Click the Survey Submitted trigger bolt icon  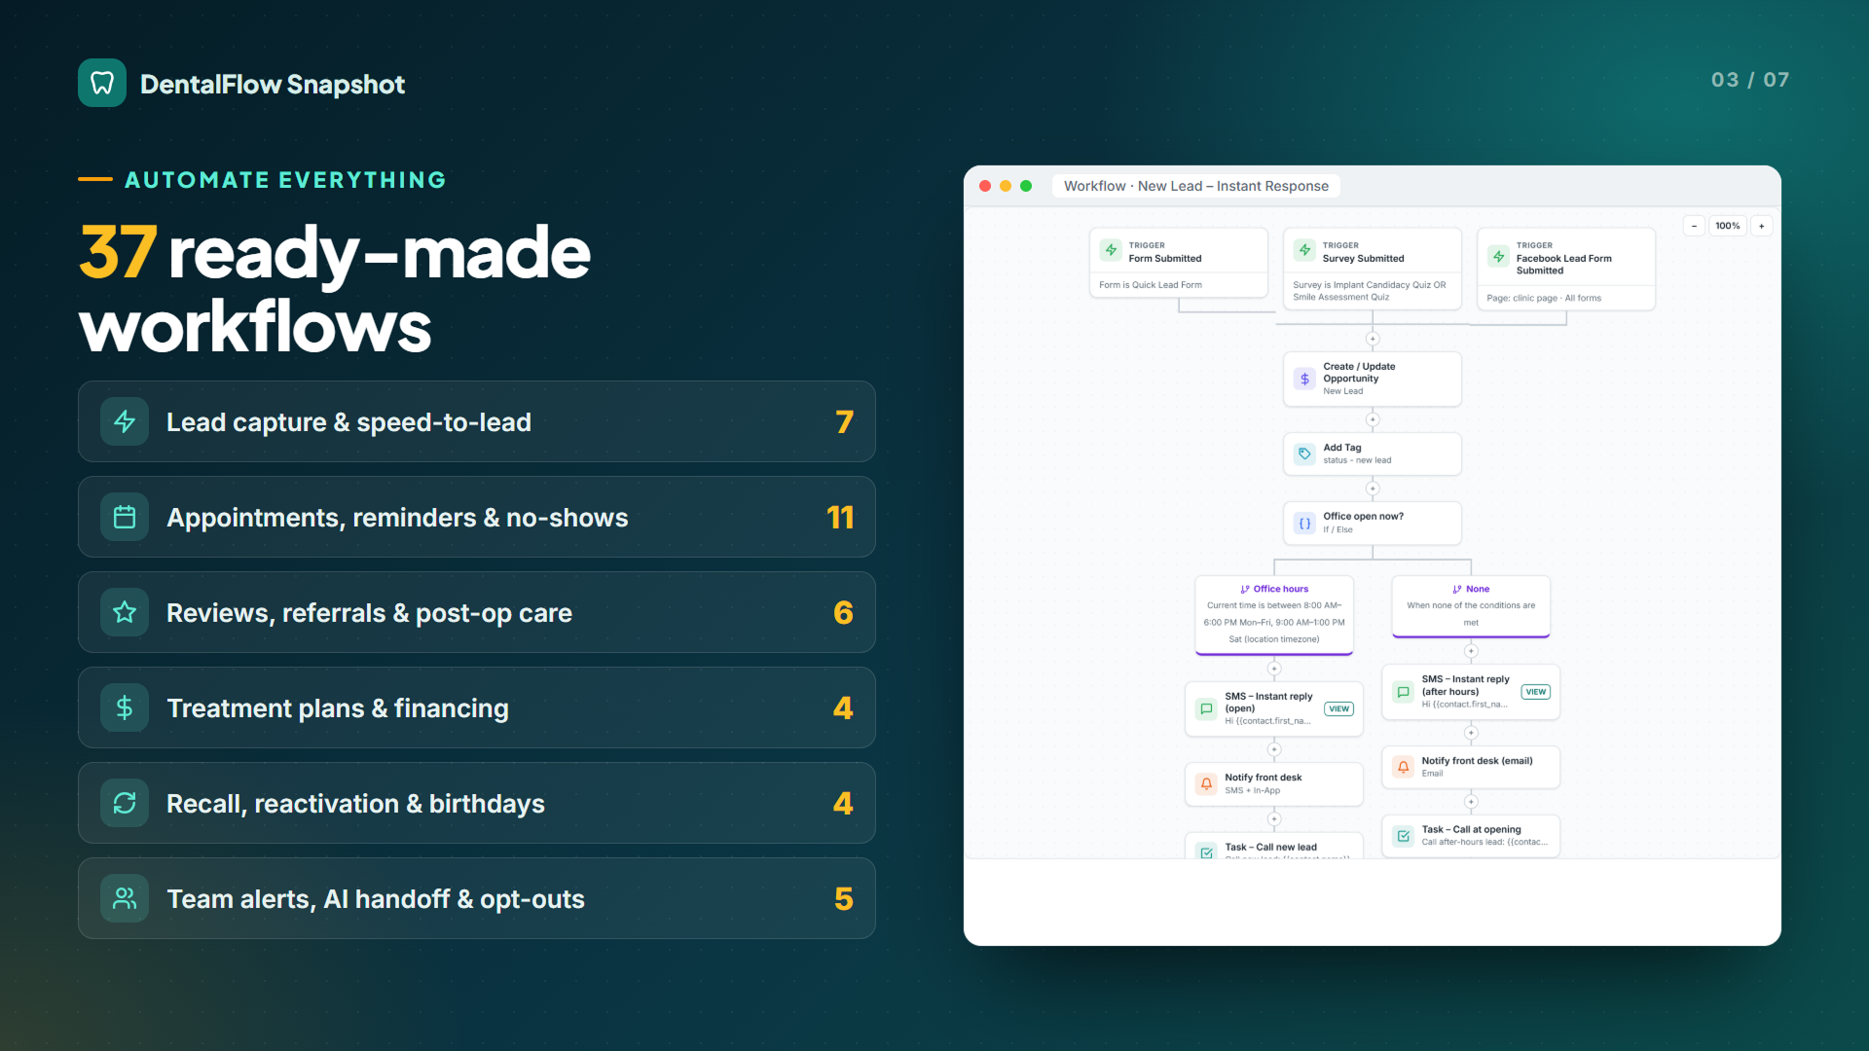point(1304,250)
